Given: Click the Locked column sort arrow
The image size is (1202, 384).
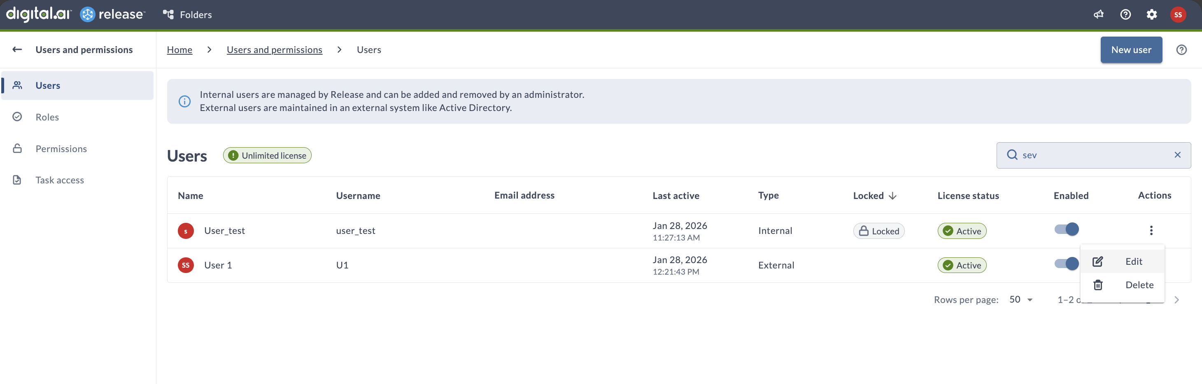Looking at the screenshot, I should tap(892, 196).
